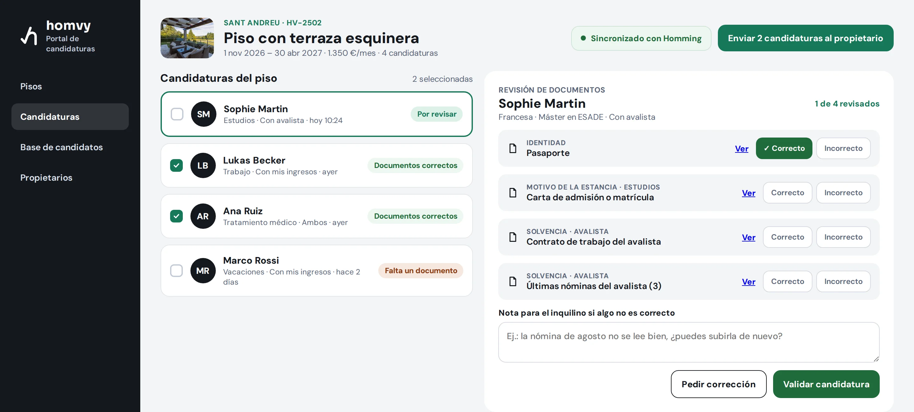Click the Por revisar status badge
Viewport: 914px width, 412px height.
tap(436, 114)
